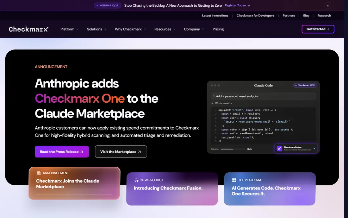Click the announcement icon on the orange card

pyautogui.click(x=38, y=173)
